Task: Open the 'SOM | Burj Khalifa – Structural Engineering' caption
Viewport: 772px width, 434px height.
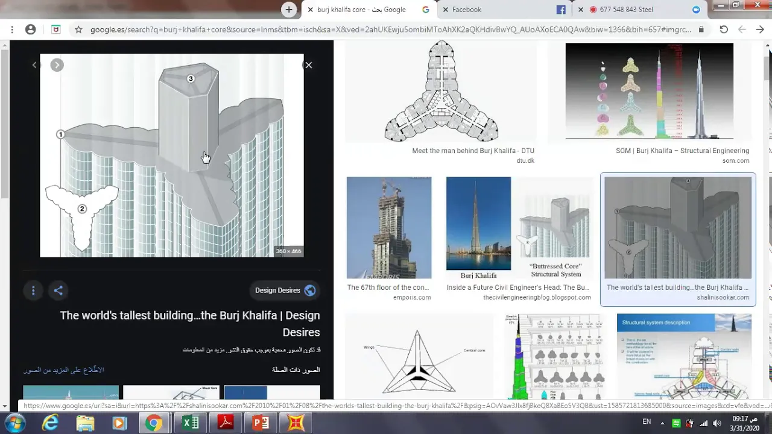Action: (682, 151)
